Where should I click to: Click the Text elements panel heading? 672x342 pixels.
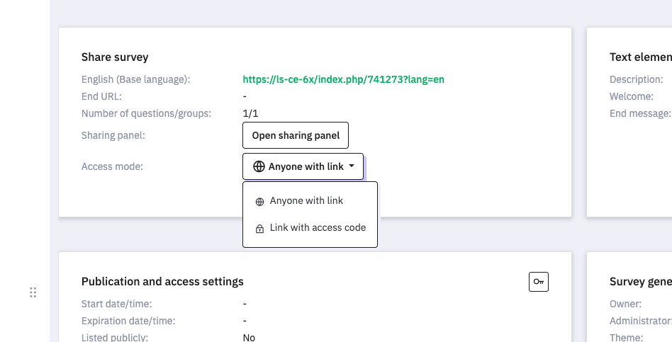640,57
